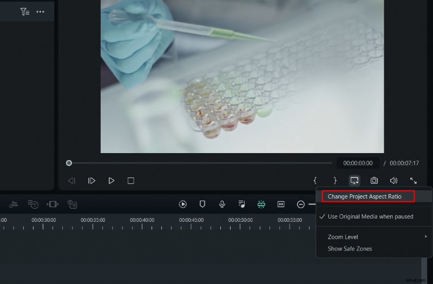Click the preview playhead scrubber handle
The height and width of the screenshot is (284, 433).
pyautogui.click(x=69, y=163)
